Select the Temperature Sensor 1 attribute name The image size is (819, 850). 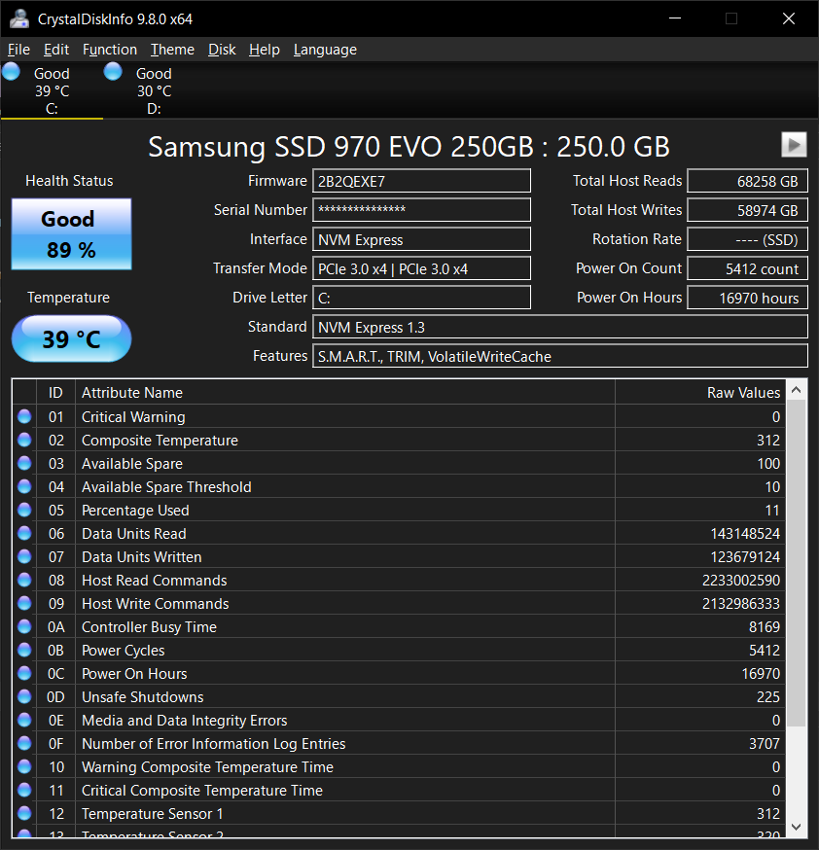pos(153,814)
